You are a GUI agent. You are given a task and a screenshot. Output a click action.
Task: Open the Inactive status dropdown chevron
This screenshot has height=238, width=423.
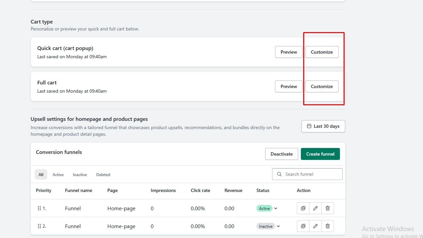278,226
